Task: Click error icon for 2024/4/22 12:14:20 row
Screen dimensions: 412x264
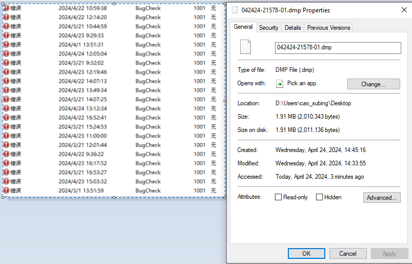Action: coord(6,17)
